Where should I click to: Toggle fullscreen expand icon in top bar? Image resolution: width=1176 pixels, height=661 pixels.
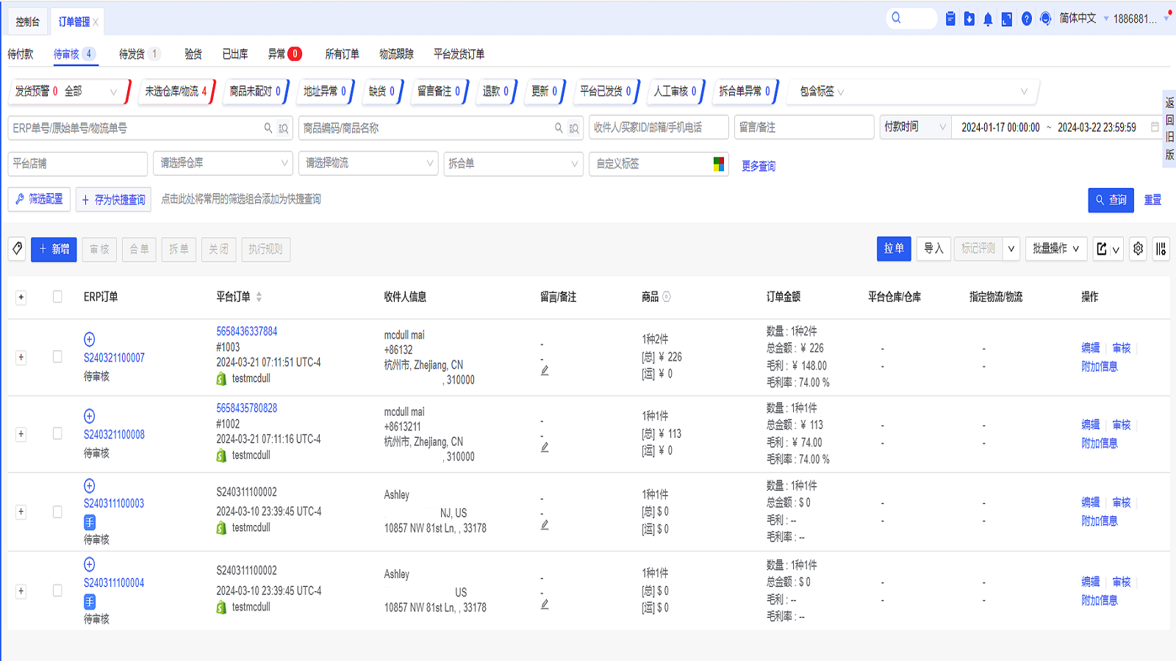(x=1007, y=19)
